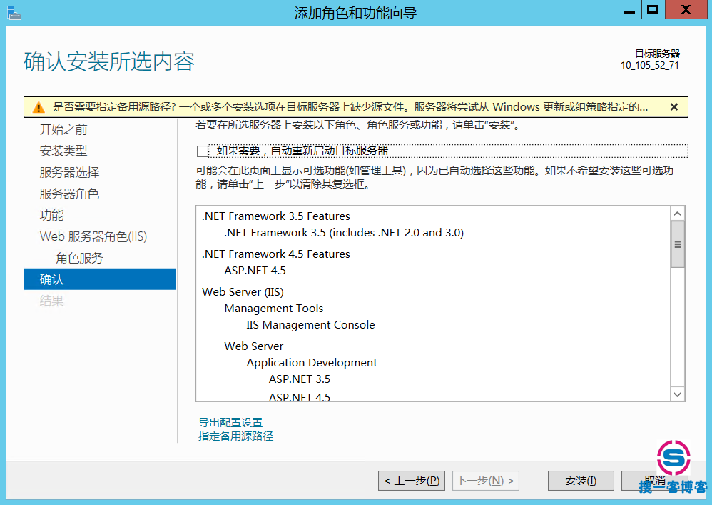Enable automatic restart of target server checkbox
This screenshot has height=505, width=712.
pyautogui.click(x=203, y=151)
